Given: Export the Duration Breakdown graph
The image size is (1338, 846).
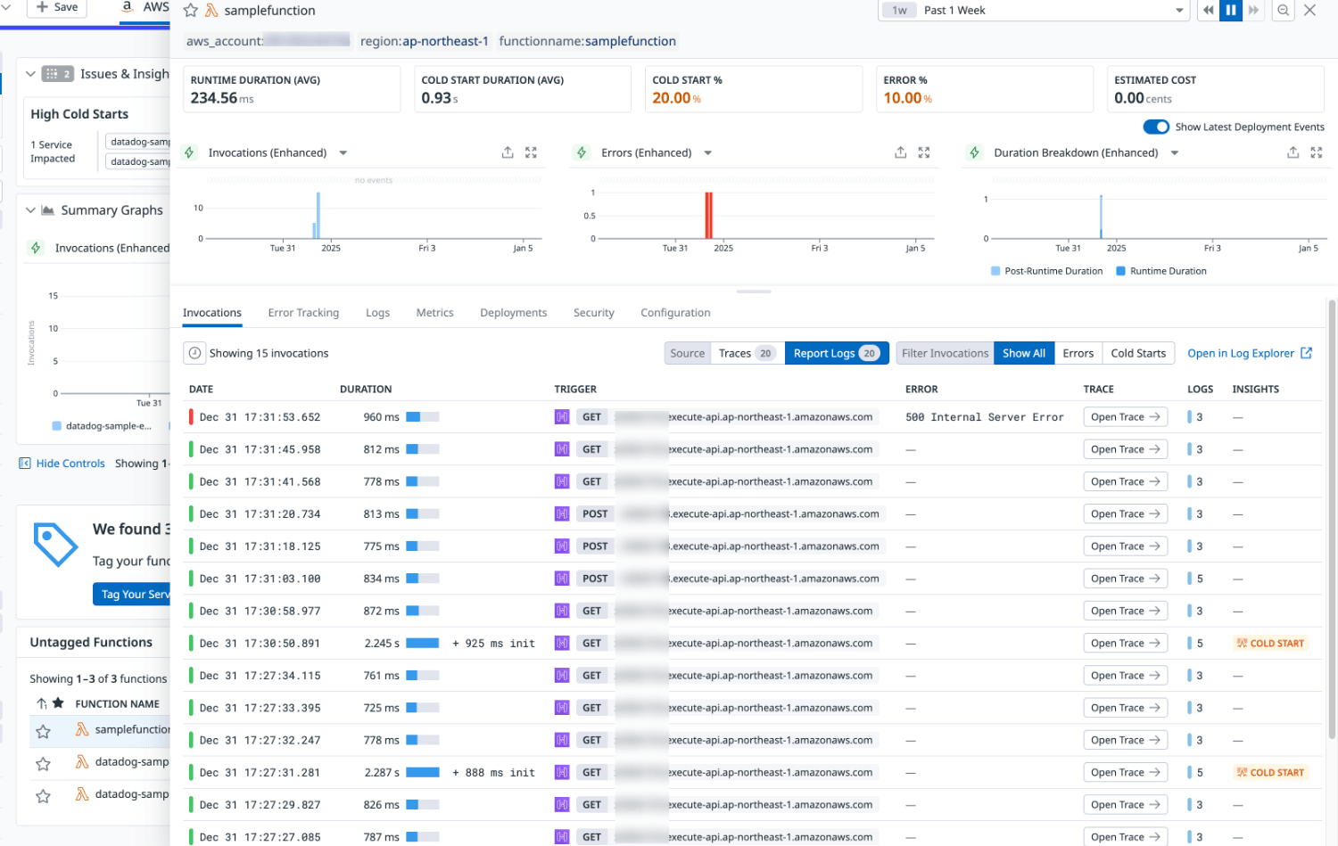Looking at the screenshot, I should [1293, 152].
